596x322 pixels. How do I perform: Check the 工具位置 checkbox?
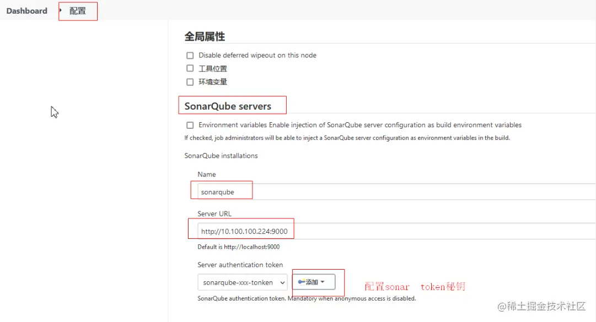coord(190,68)
